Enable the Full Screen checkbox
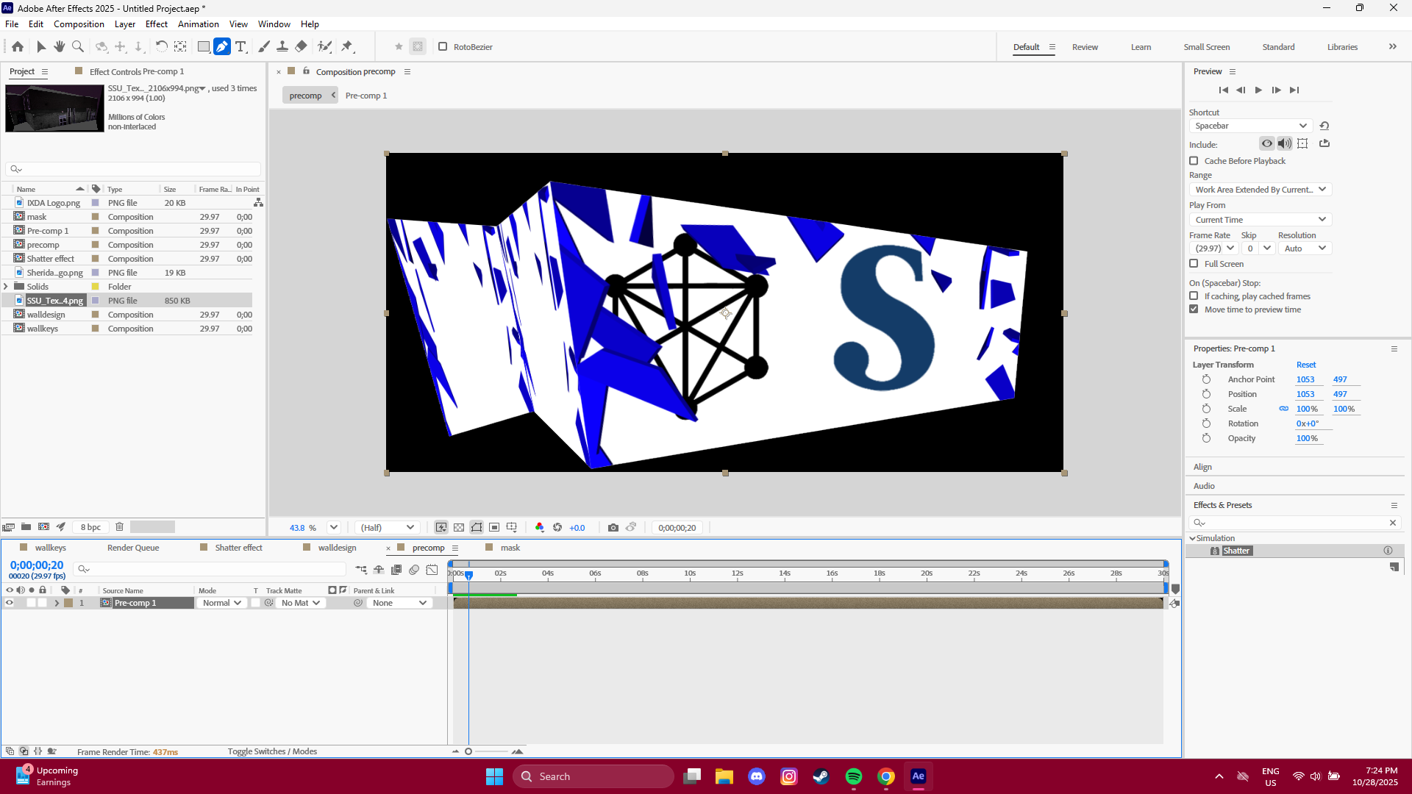The height and width of the screenshot is (794, 1412). coord(1194,263)
